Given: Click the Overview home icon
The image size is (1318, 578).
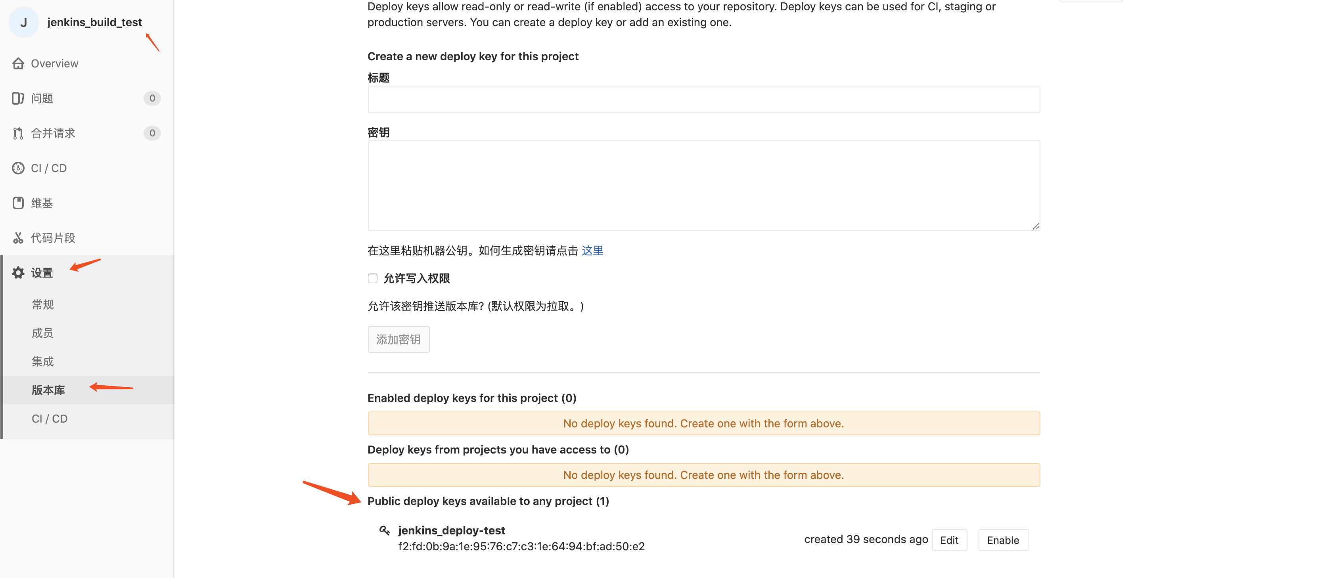Looking at the screenshot, I should click(x=18, y=63).
